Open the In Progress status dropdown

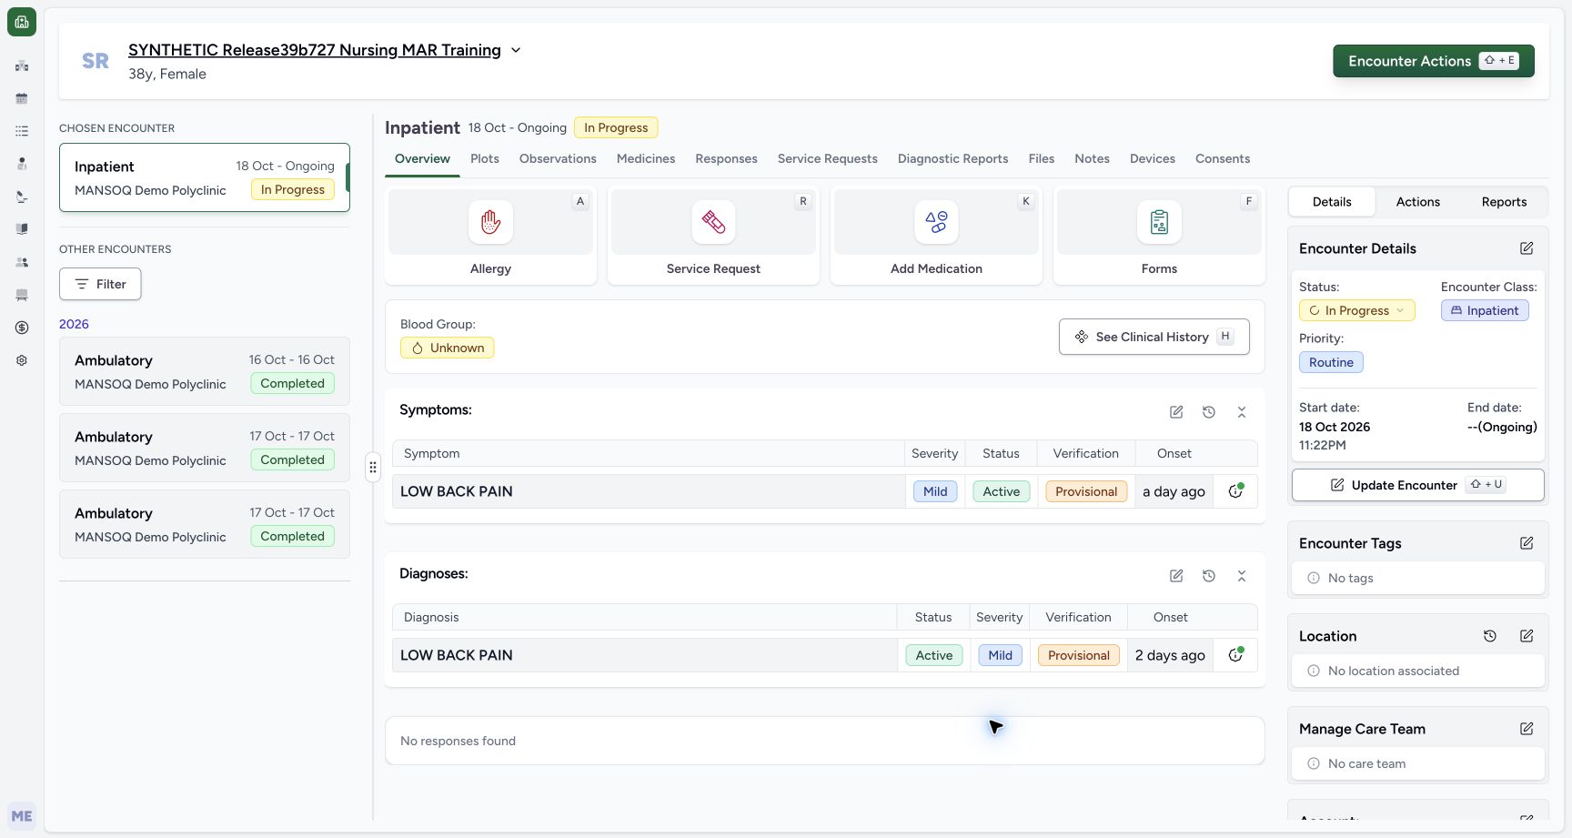(1356, 310)
